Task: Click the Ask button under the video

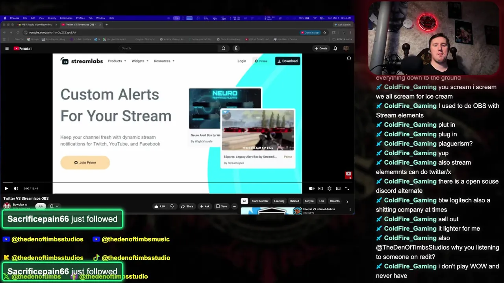Action: coord(205,206)
